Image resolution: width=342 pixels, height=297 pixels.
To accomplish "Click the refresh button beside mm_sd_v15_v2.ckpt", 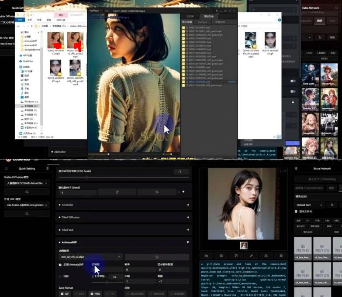I will (x=157, y=257).
